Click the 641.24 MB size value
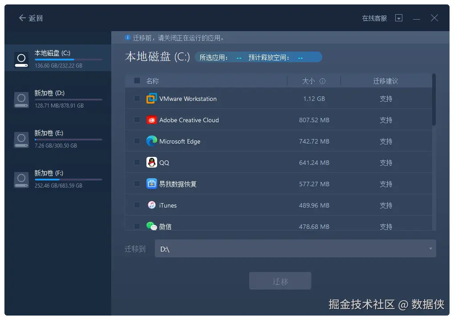The width and height of the screenshot is (454, 320). (314, 163)
